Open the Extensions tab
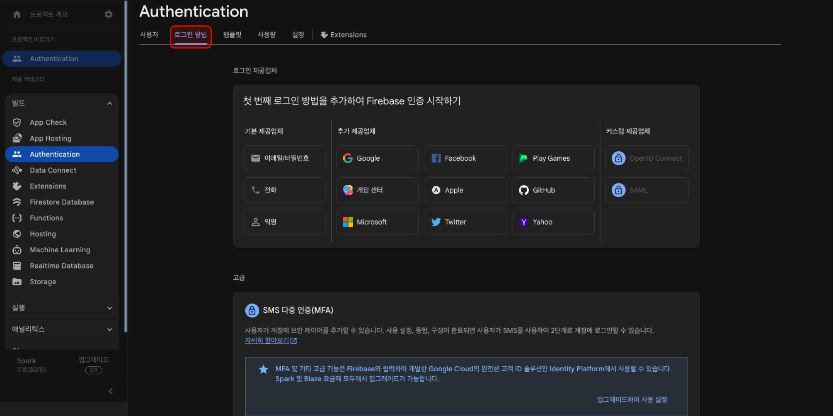The height and width of the screenshot is (416, 833). pos(344,35)
